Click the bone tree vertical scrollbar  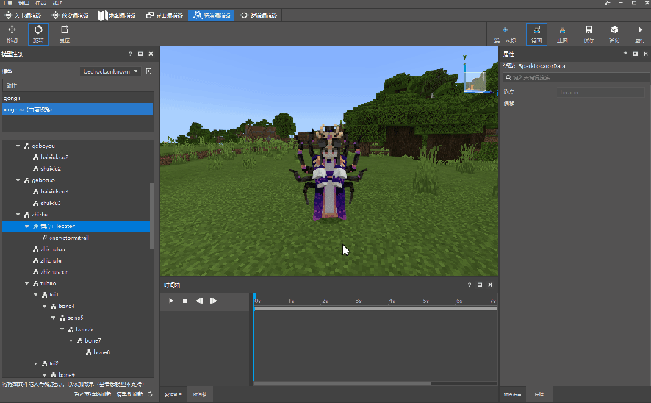[x=152, y=215]
